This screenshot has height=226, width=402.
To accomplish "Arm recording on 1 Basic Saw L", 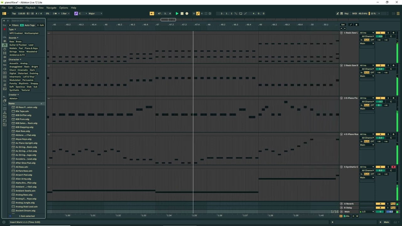I will [x=393, y=33].
